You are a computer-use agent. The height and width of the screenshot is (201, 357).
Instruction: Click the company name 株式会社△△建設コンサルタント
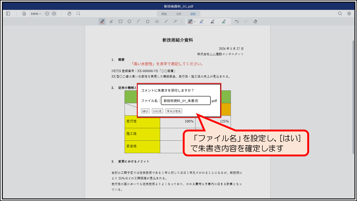(x=220, y=54)
